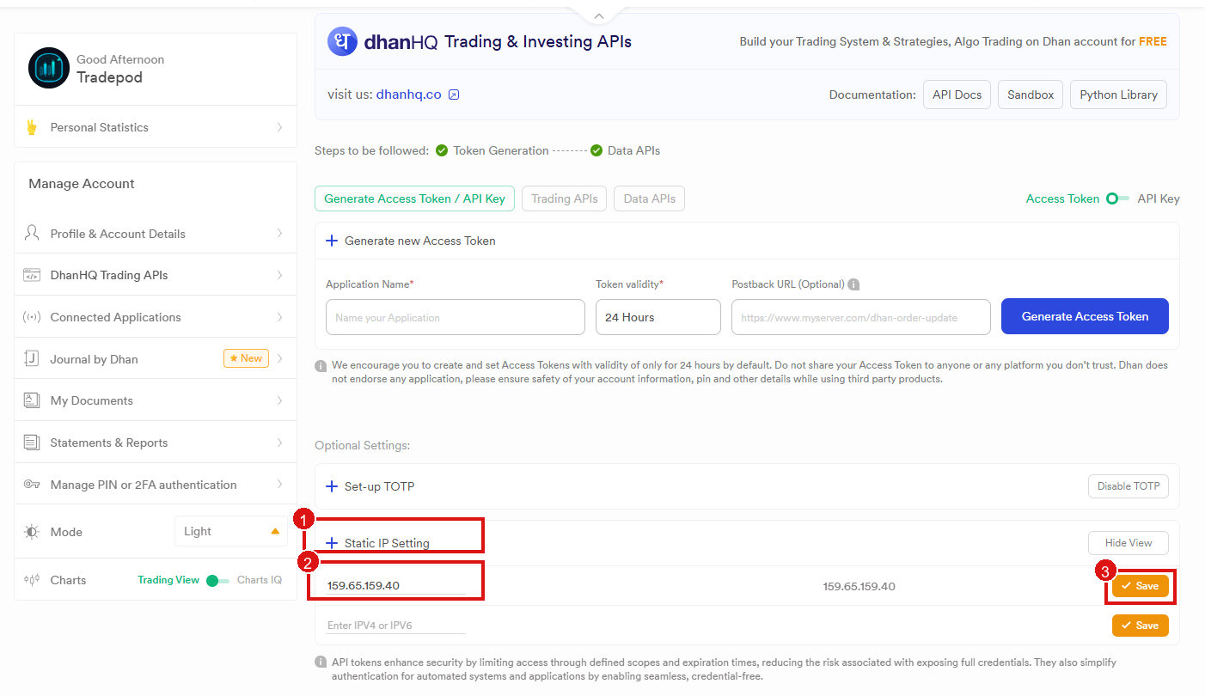
Task: Click the Enter IPV4 or IPV6 field
Action: point(396,626)
